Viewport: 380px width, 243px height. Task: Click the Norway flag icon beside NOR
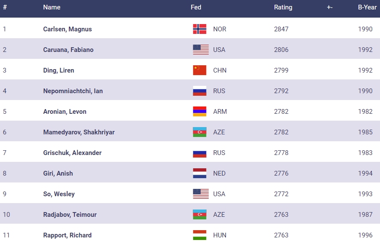click(x=200, y=29)
